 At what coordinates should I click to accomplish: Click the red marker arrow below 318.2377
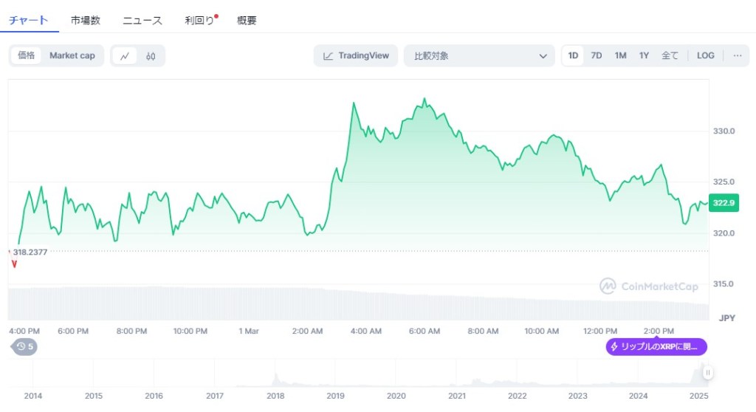[x=14, y=264]
